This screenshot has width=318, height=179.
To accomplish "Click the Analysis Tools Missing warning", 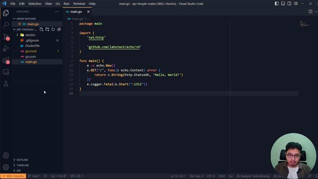I will coord(253,176).
